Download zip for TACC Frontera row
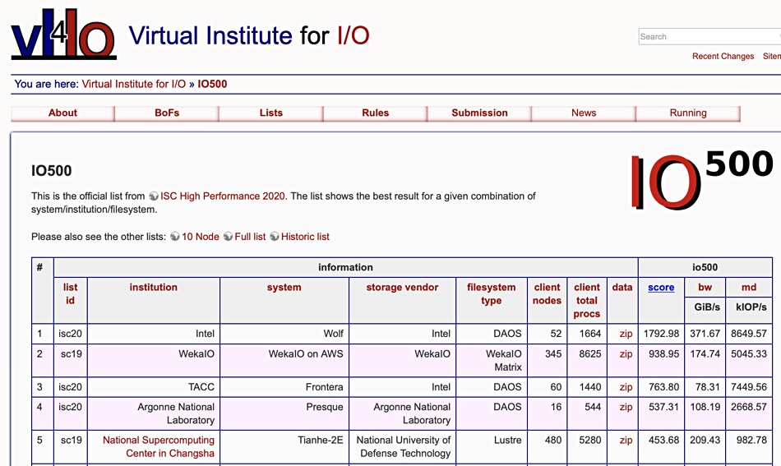 pyautogui.click(x=626, y=387)
